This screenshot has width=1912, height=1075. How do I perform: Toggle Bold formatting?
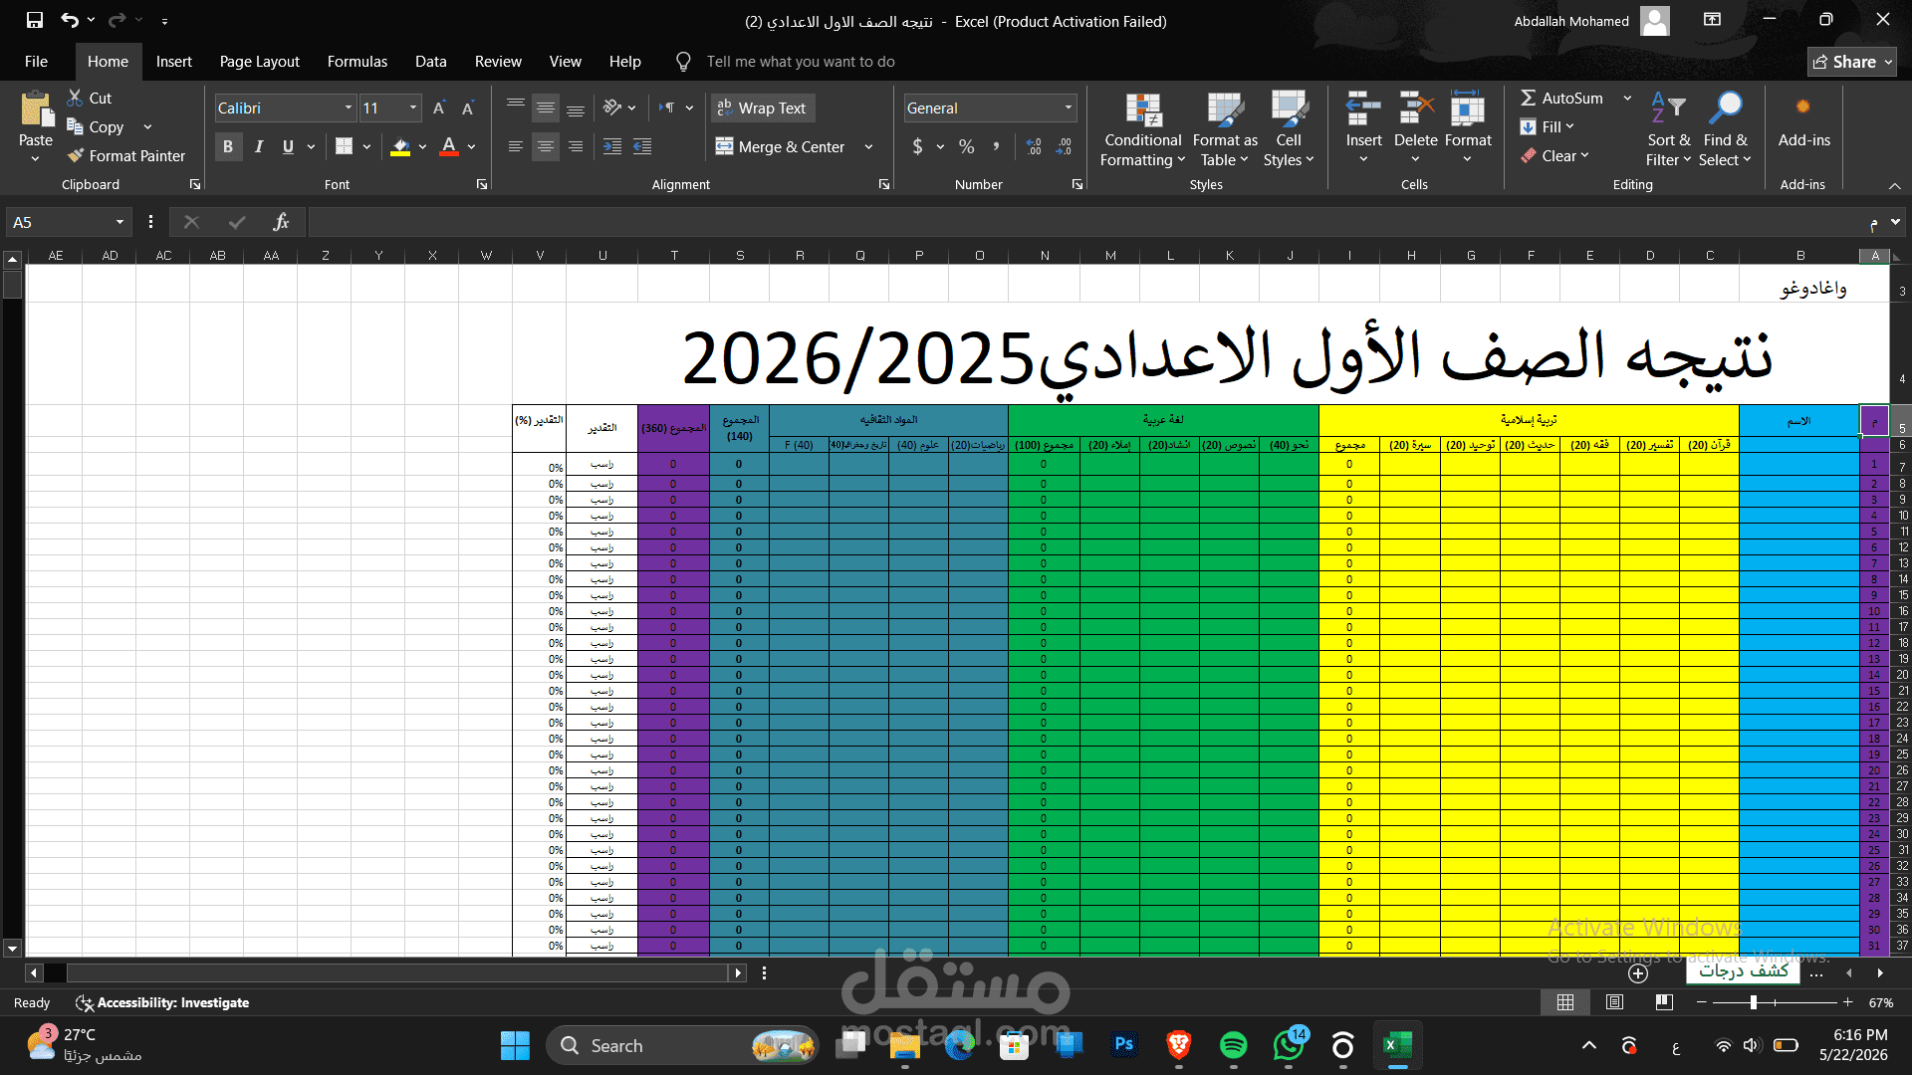(228, 146)
